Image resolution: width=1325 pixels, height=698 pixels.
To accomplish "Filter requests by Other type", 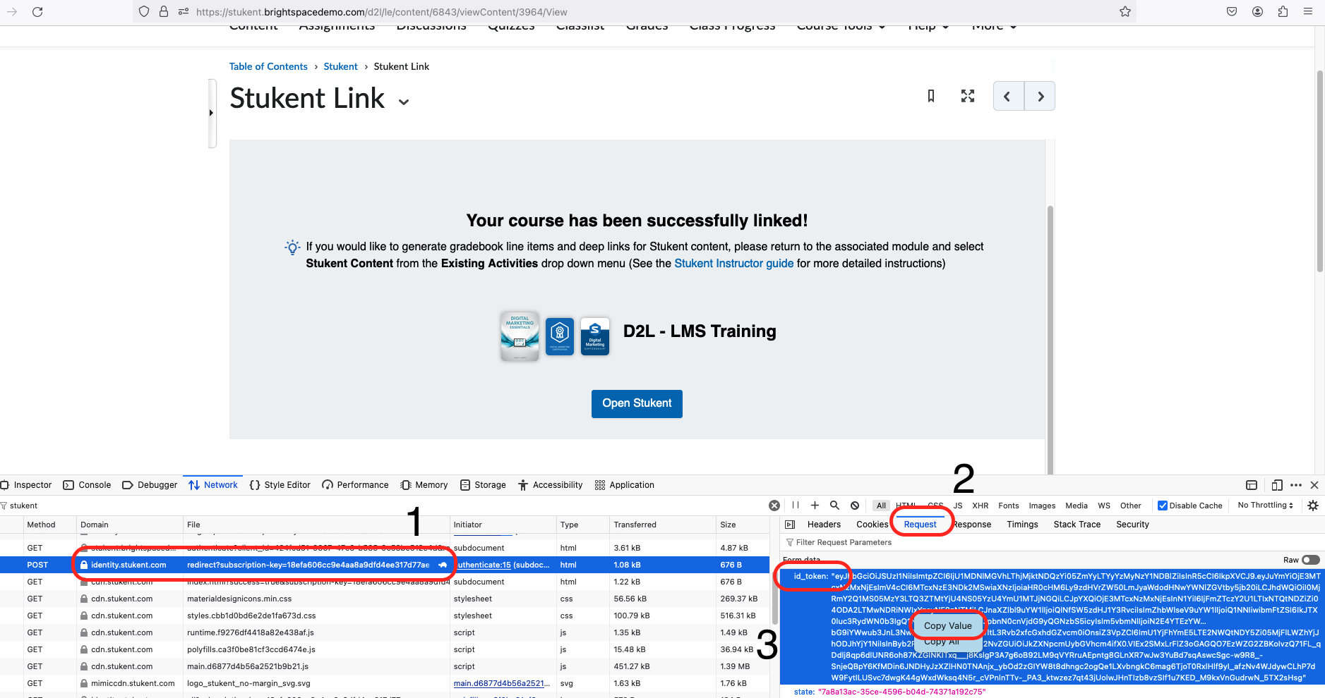I will [1131, 506].
